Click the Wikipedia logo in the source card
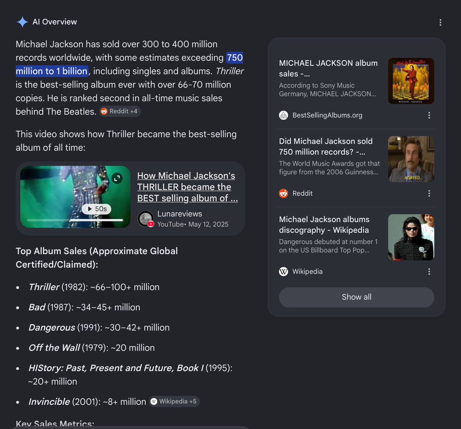The image size is (461, 429). click(x=284, y=272)
